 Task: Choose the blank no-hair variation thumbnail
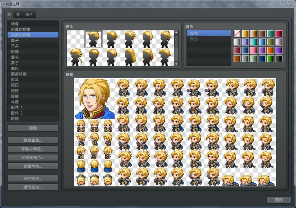pyautogui.click(x=76, y=39)
